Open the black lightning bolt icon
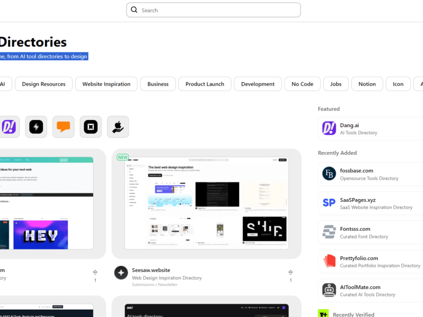Image resolution: width=423 pixels, height=317 pixels. tap(36, 127)
